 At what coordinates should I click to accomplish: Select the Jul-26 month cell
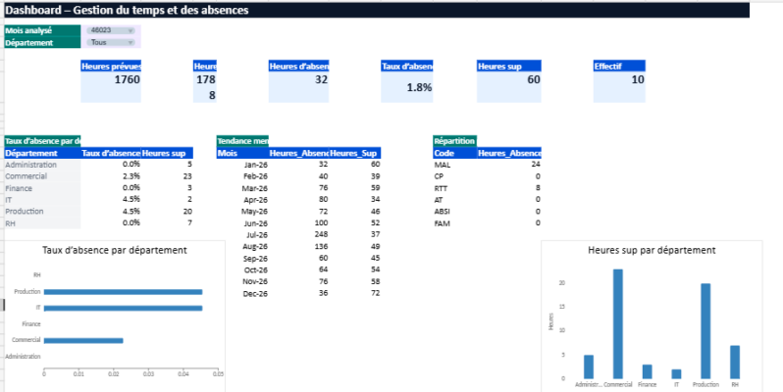point(242,234)
